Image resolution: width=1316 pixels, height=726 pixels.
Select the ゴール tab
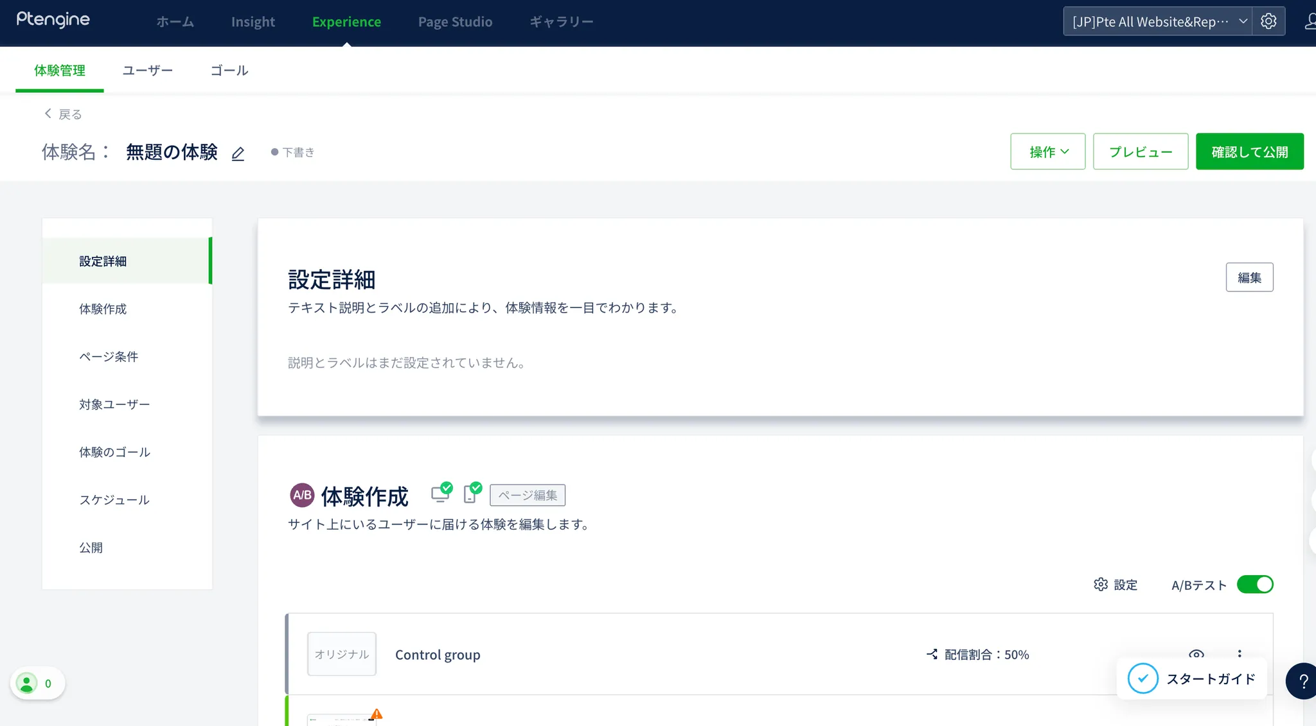[229, 71]
